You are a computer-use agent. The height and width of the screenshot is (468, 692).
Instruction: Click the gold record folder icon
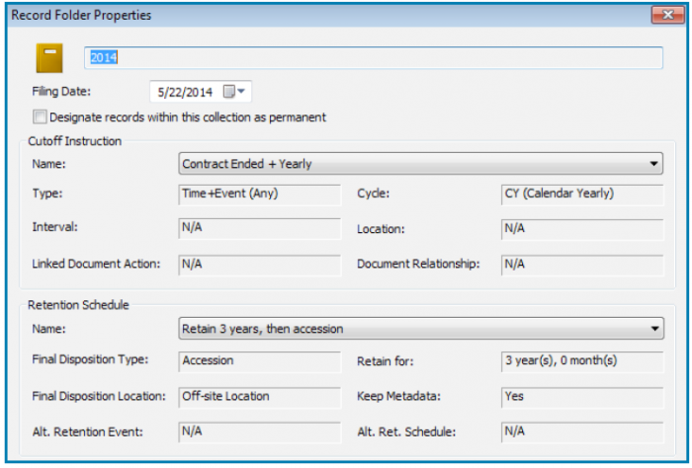coord(49,58)
